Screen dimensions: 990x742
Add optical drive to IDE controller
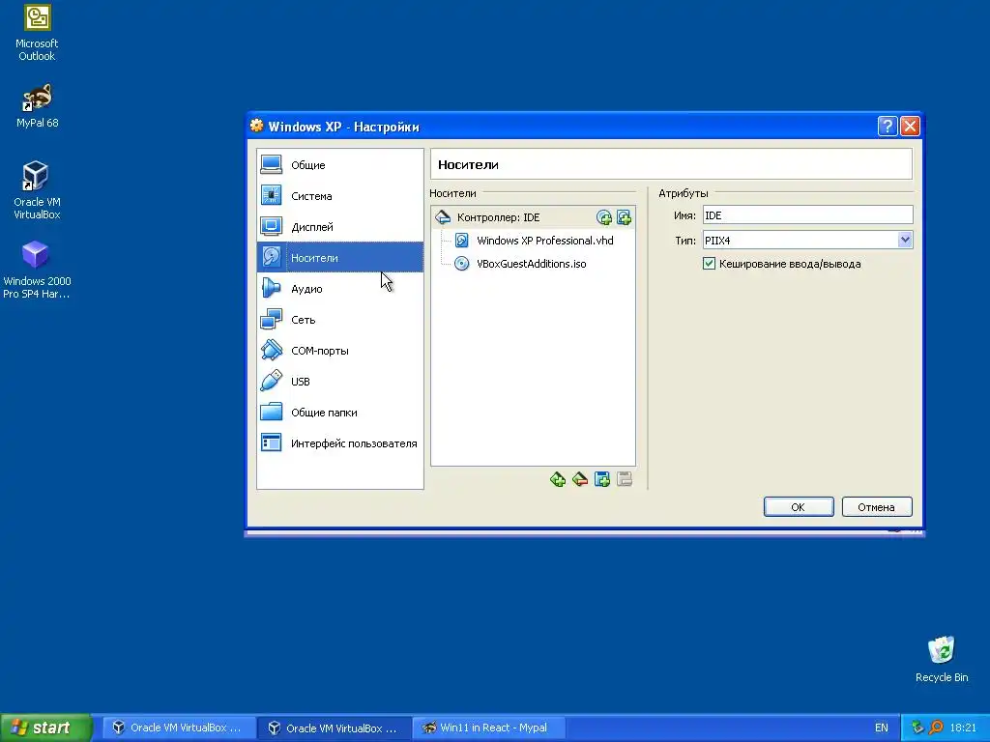tap(604, 217)
